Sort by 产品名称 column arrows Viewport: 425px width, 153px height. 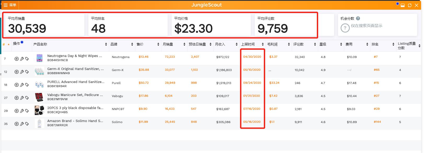[x=106, y=44]
